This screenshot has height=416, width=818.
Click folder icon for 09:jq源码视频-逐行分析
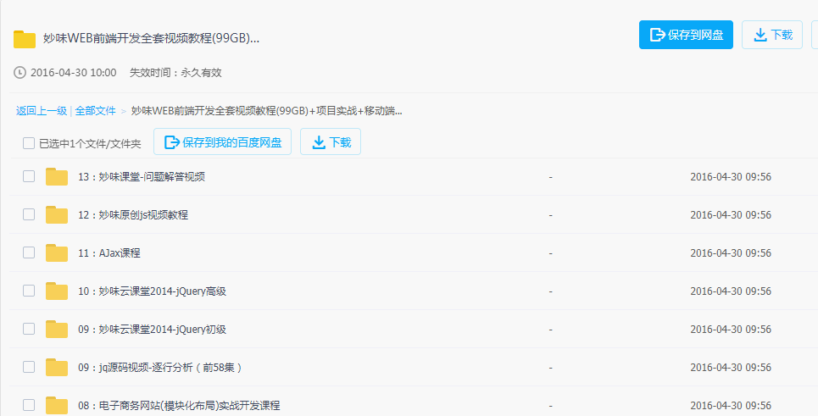tap(56, 368)
